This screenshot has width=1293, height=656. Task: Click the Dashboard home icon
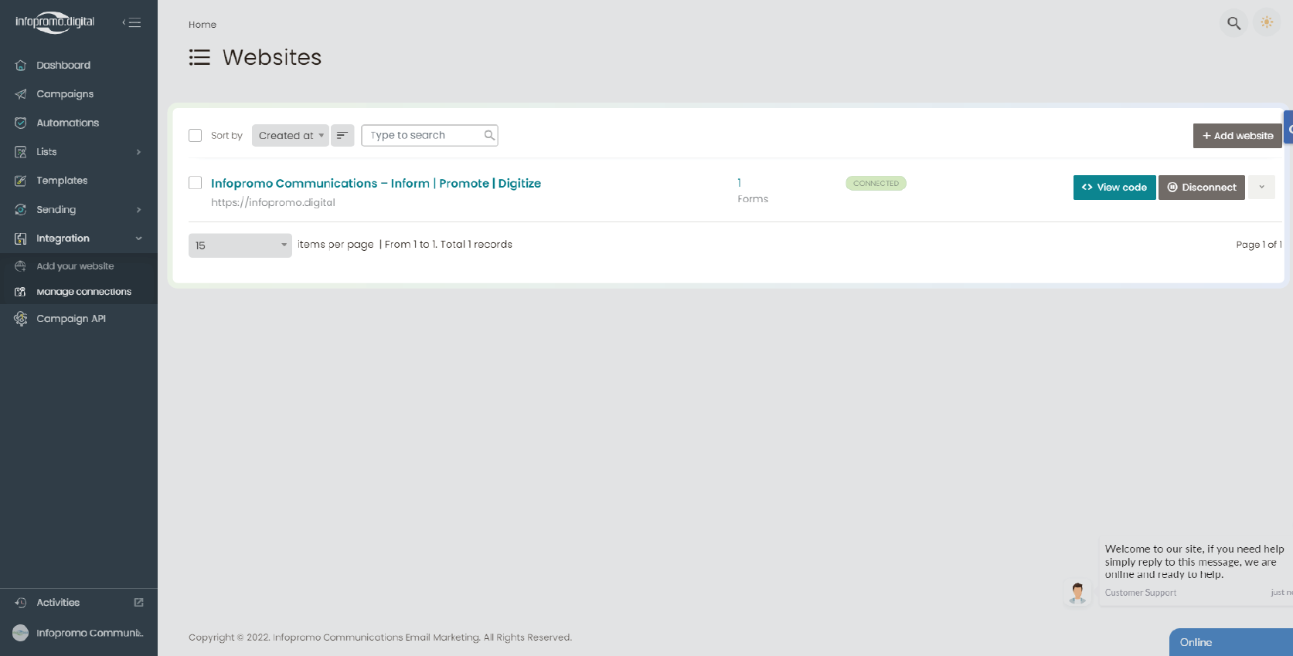pyautogui.click(x=21, y=66)
